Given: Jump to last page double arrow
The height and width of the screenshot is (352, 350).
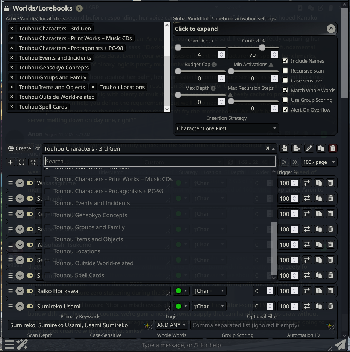Looking at the screenshot, I should pos(295,162).
